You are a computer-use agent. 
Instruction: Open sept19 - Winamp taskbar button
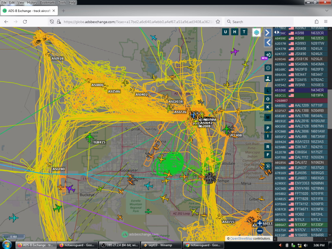click(x=161, y=245)
